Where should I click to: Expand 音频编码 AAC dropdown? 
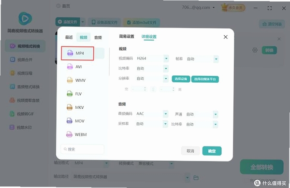(x=165, y=114)
